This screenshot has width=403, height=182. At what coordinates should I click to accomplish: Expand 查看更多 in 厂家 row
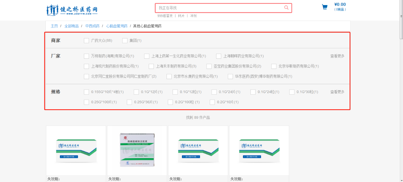[x=337, y=56]
